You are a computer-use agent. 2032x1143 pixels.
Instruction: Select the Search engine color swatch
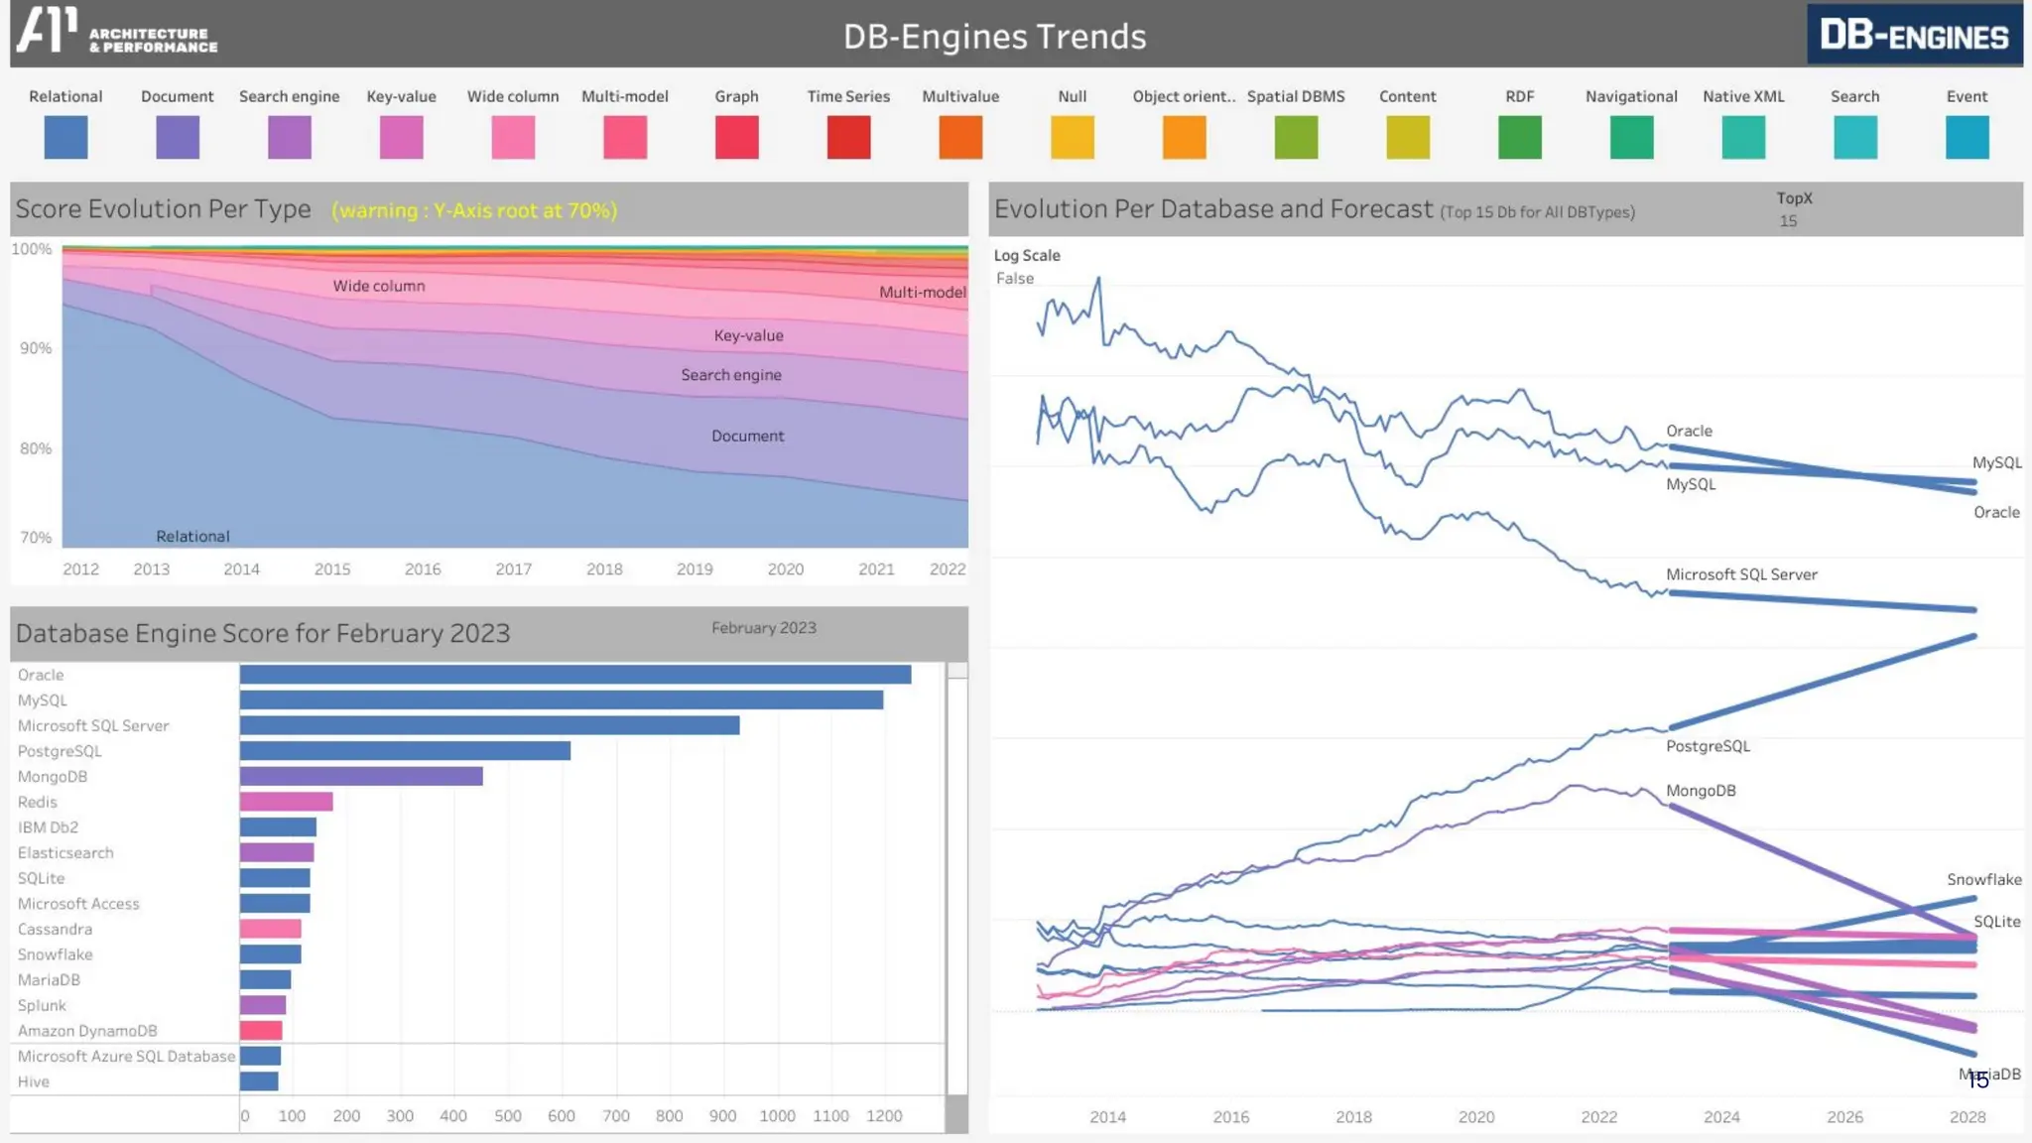(x=290, y=137)
